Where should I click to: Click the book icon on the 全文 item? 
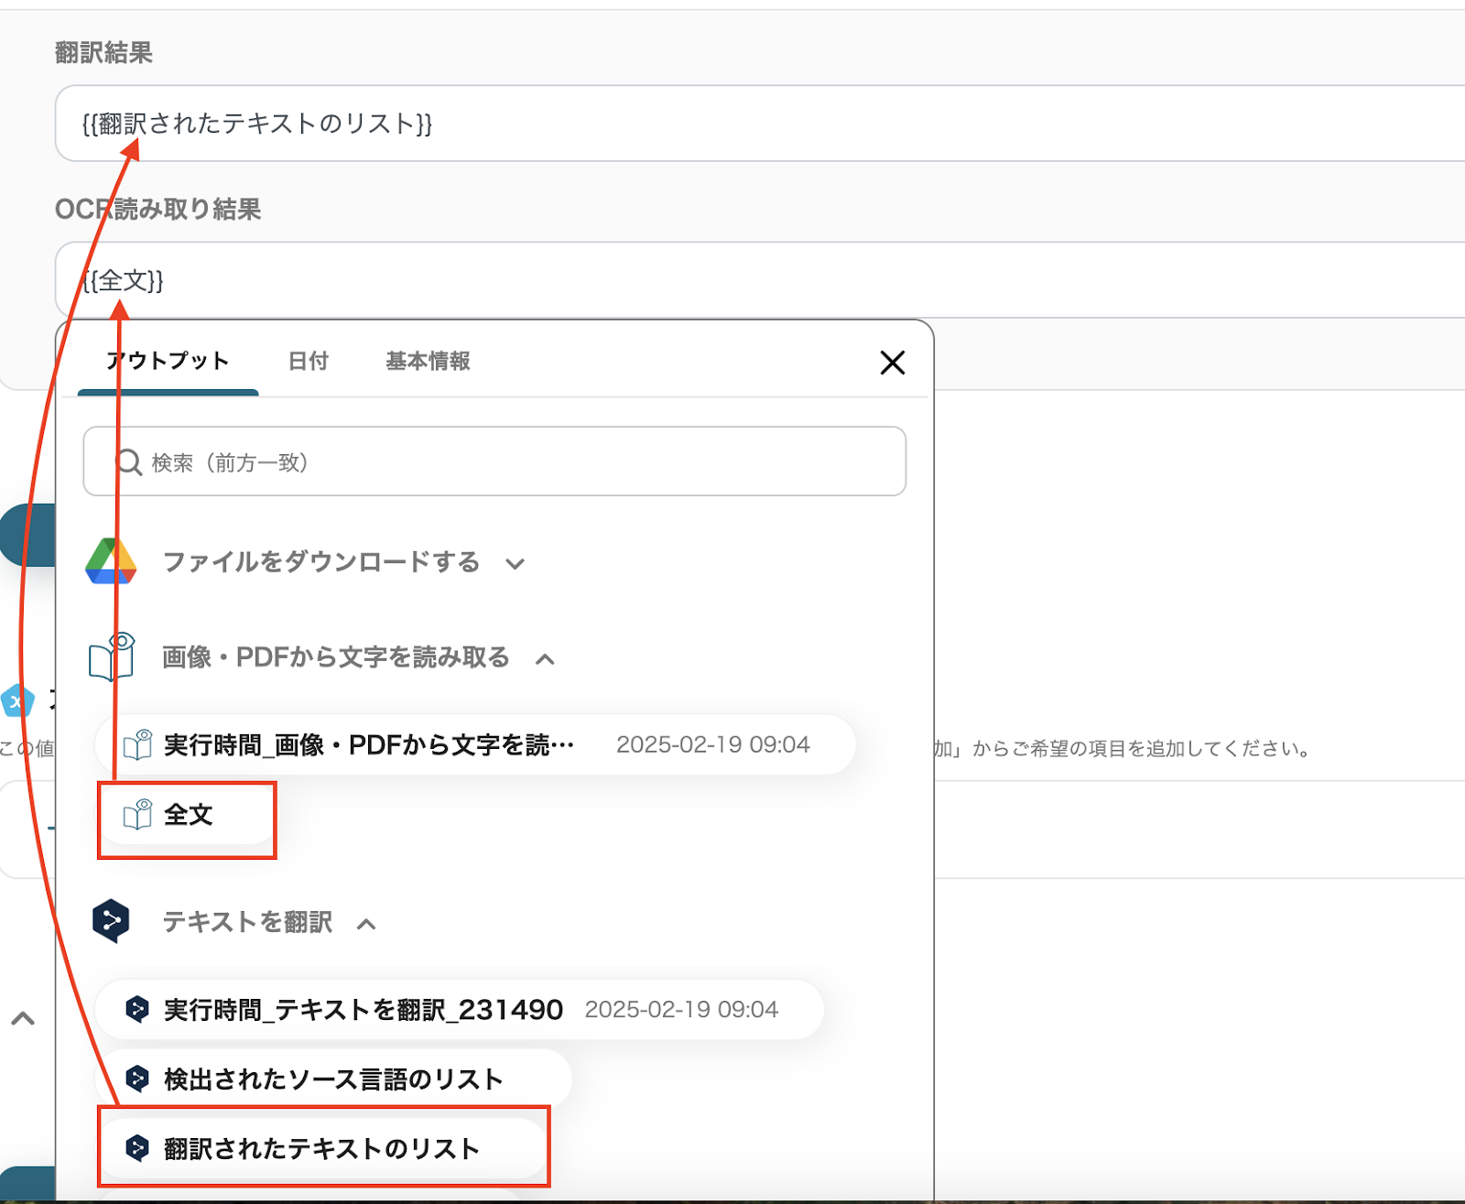(x=137, y=814)
